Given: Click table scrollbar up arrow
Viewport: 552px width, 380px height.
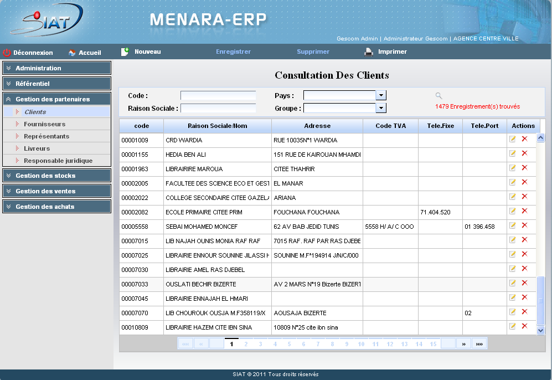Looking at the screenshot, I should click(x=541, y=138).
